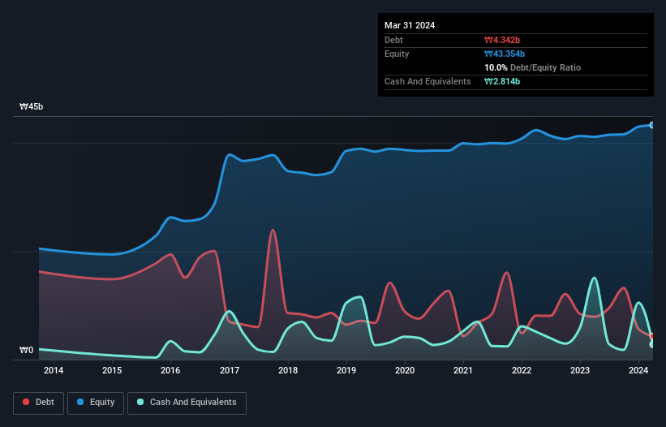Click the red Debt legend dot

coord(26,402)
